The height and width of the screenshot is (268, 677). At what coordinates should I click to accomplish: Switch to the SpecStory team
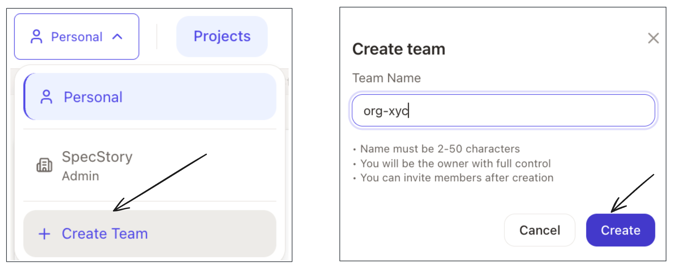pos(97,165)
